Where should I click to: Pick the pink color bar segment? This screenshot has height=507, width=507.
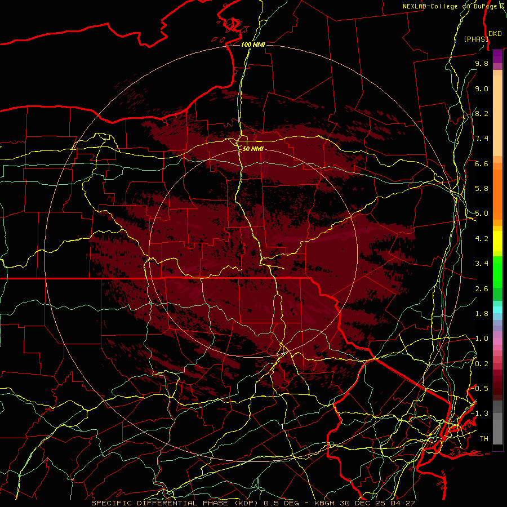497,341
